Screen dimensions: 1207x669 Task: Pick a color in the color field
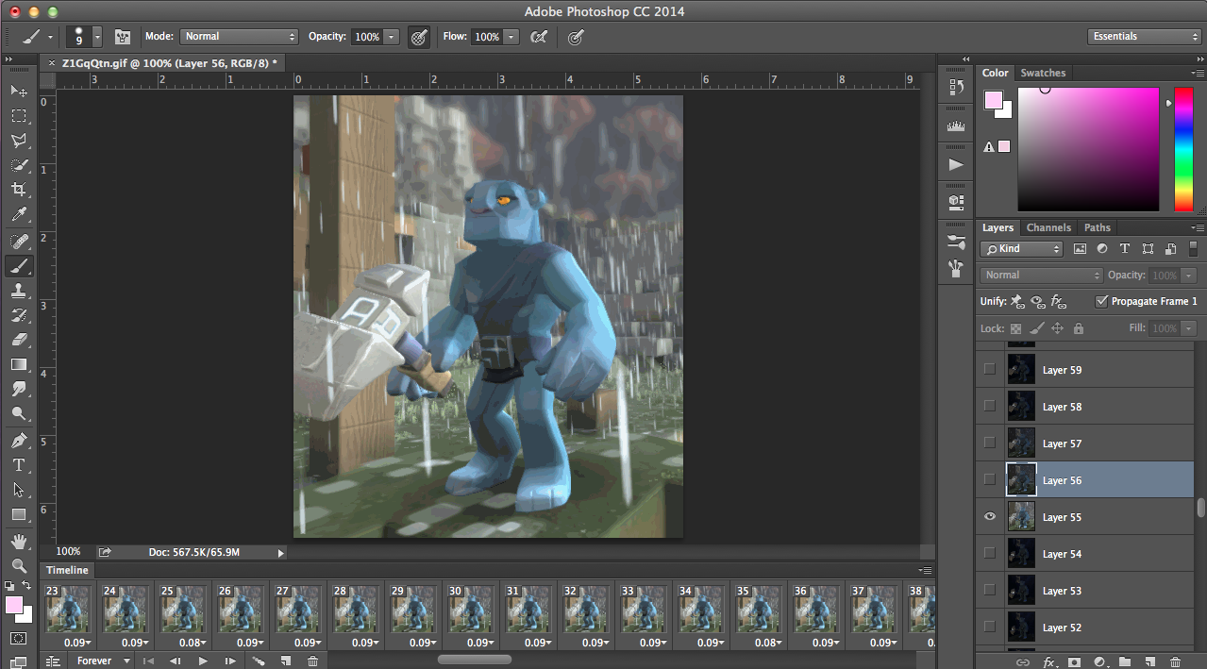(x=1088, y=149)
